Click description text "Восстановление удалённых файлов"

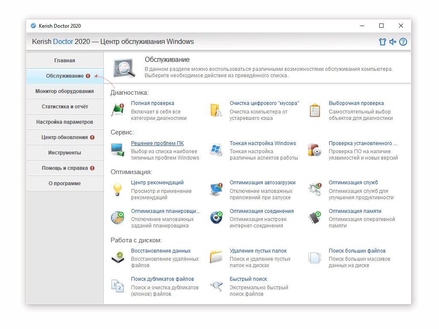(x=165, y=262)
